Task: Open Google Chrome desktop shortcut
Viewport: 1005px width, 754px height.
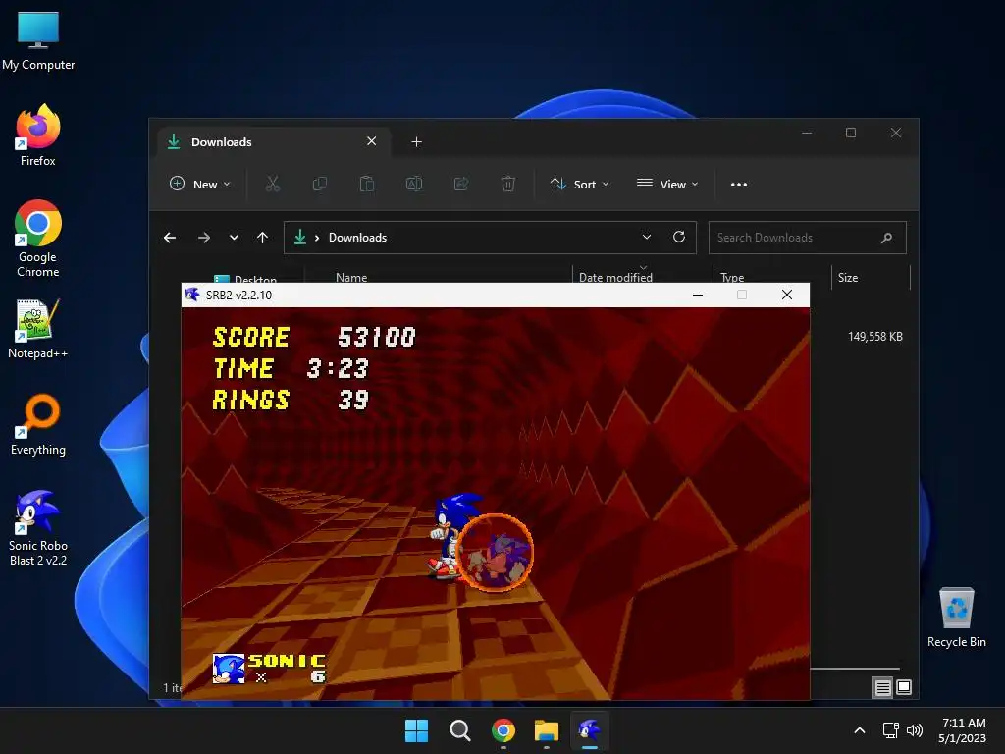Action: pos(38,238)
